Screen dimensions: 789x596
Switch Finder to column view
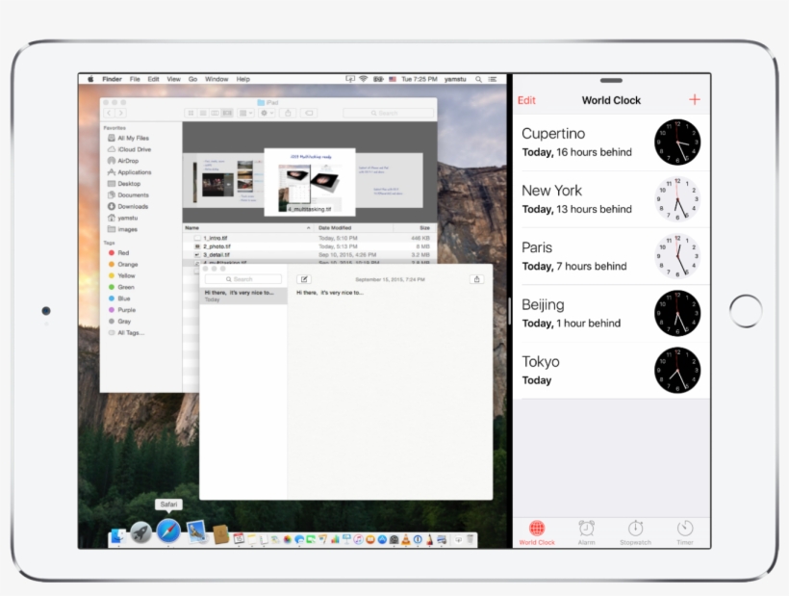(x=215, y=113)
